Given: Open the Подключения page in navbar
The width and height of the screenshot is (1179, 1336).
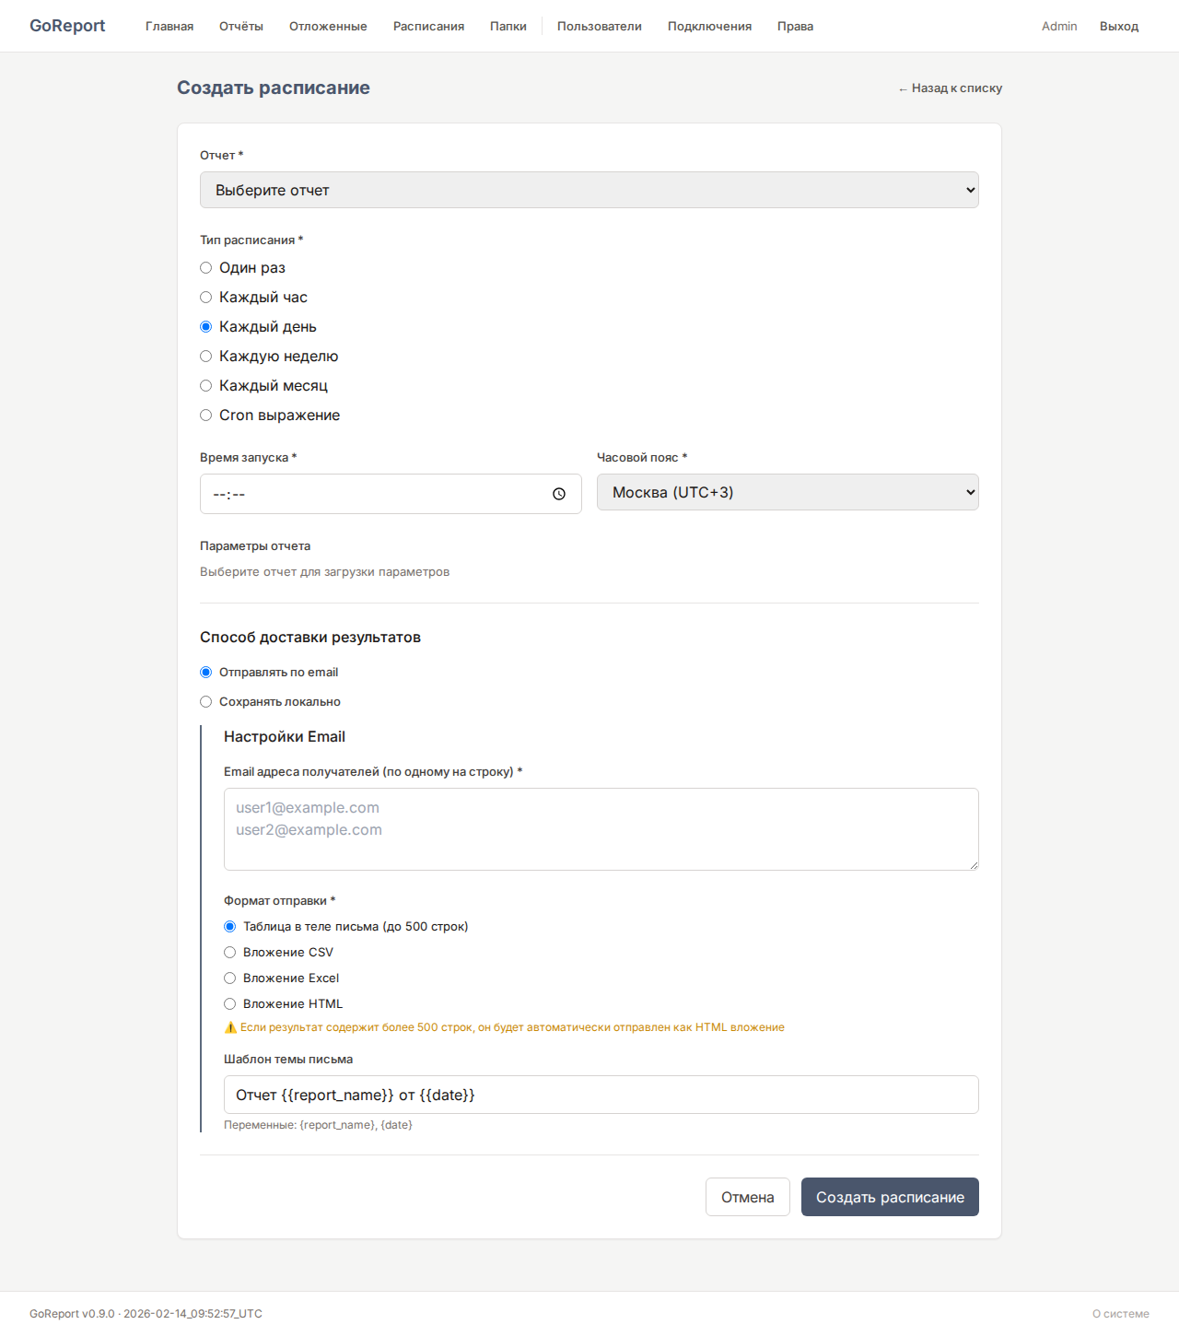Looking at the screenshot, I should pyautogui.click(x=709, y=26).
